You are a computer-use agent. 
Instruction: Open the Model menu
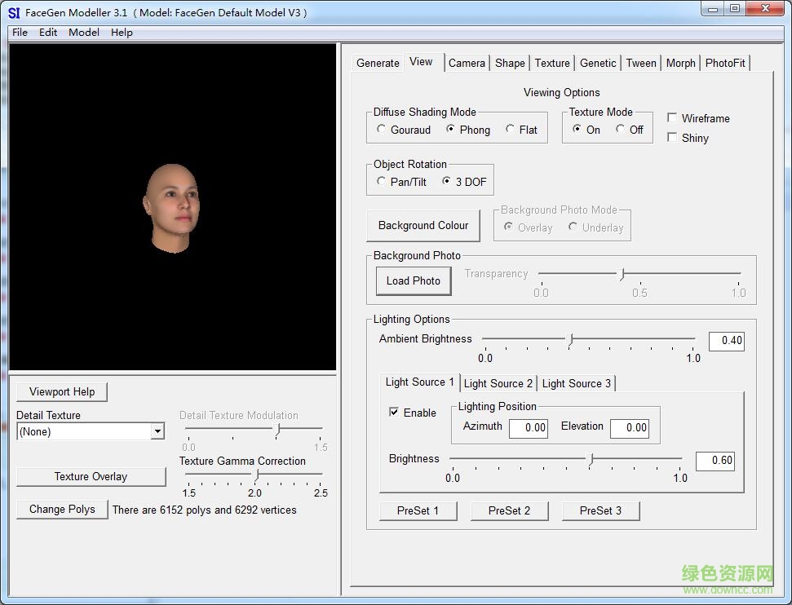point(83,33)
